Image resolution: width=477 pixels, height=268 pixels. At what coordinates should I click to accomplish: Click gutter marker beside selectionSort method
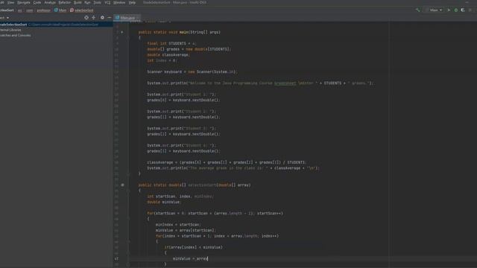pyautogui.click(x=122, y=185)
